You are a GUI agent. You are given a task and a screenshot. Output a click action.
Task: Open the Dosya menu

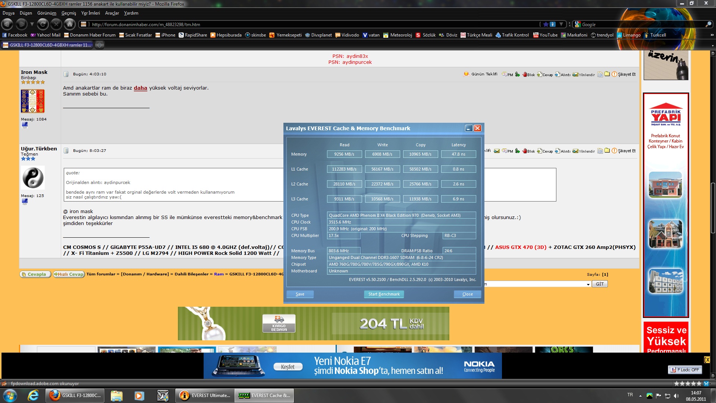[9, 13]
